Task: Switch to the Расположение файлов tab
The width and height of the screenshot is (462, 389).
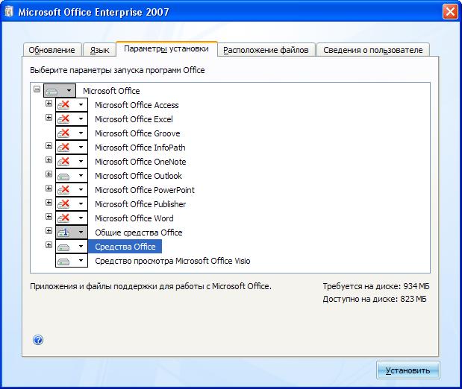Action: pos(266,50)
